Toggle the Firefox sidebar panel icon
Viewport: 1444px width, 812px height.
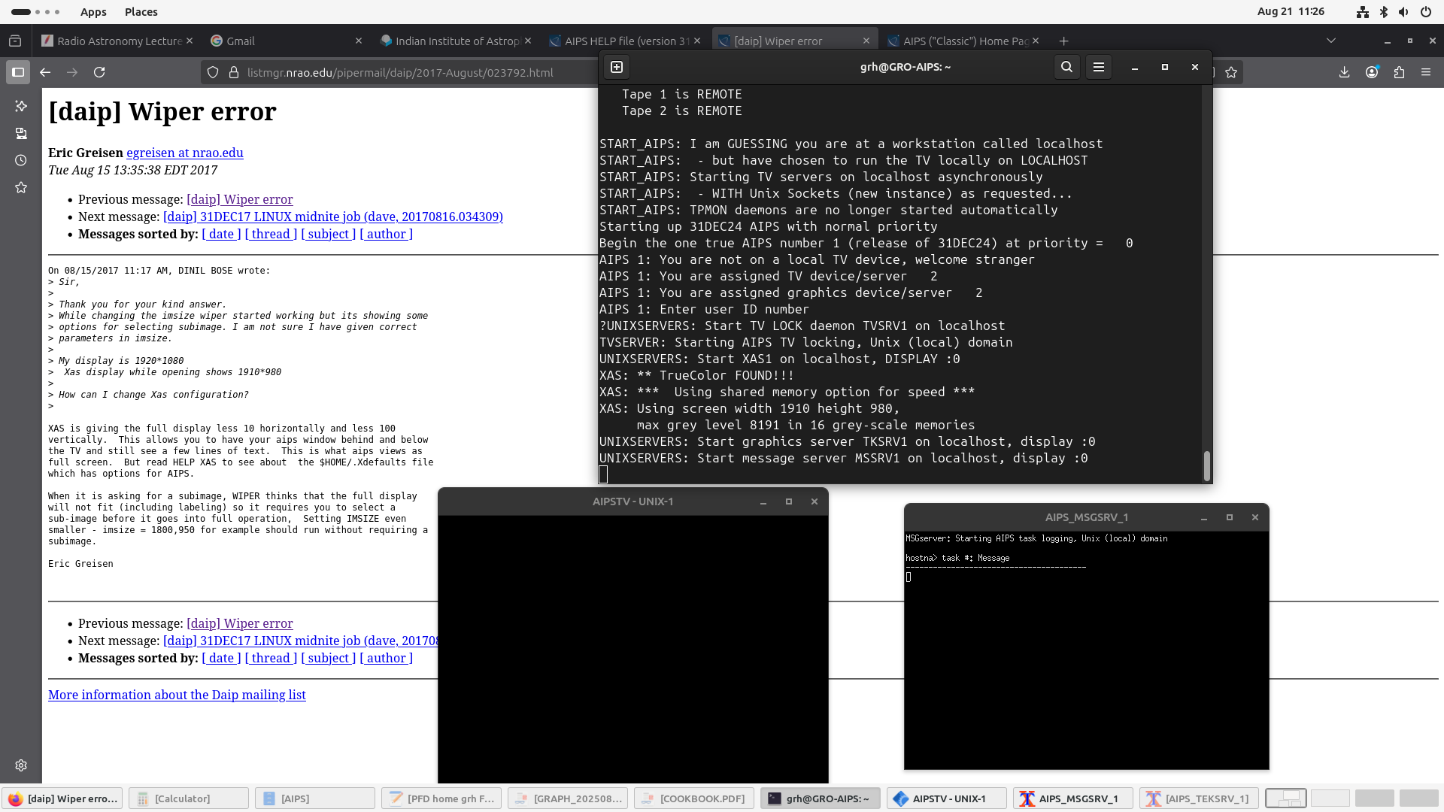click(18, 72)
